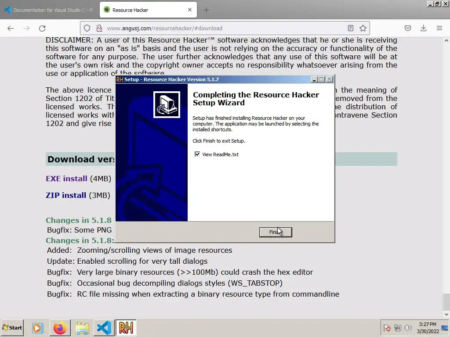Image resolution: width=450 pixels, height=337 pixels.
Task: Click the Firefox back arrow
Action: coord(11,28)
